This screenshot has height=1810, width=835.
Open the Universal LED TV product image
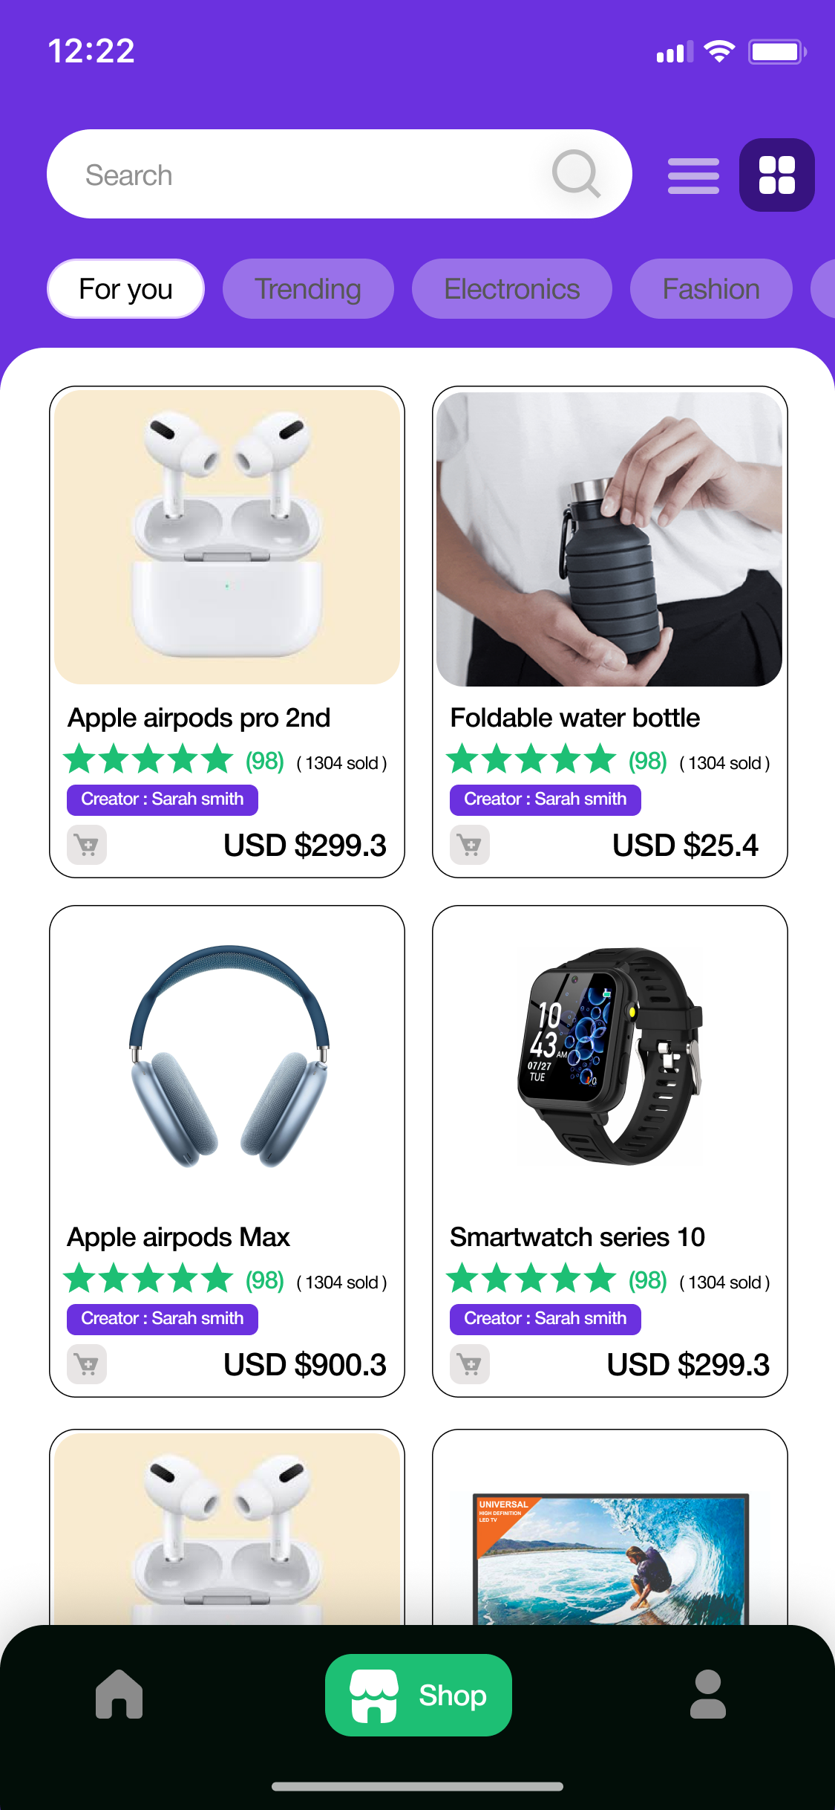(x=612, y=1559)
